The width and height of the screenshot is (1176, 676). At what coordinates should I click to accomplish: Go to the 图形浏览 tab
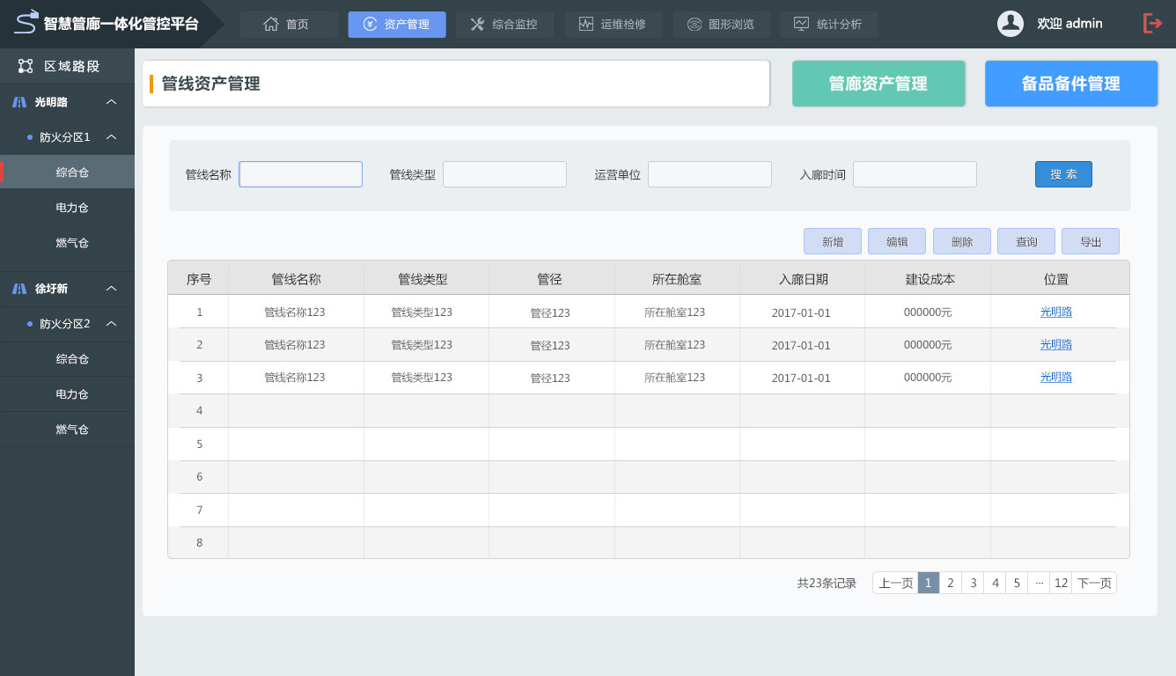pos(721,25)
